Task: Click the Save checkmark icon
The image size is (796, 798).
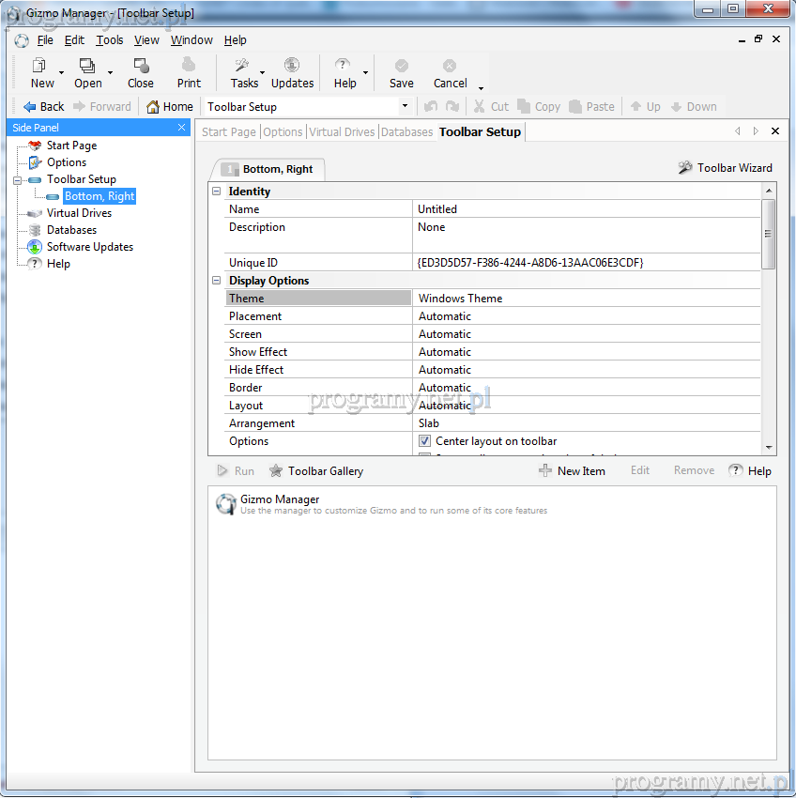Action: [x=401, y=66]
